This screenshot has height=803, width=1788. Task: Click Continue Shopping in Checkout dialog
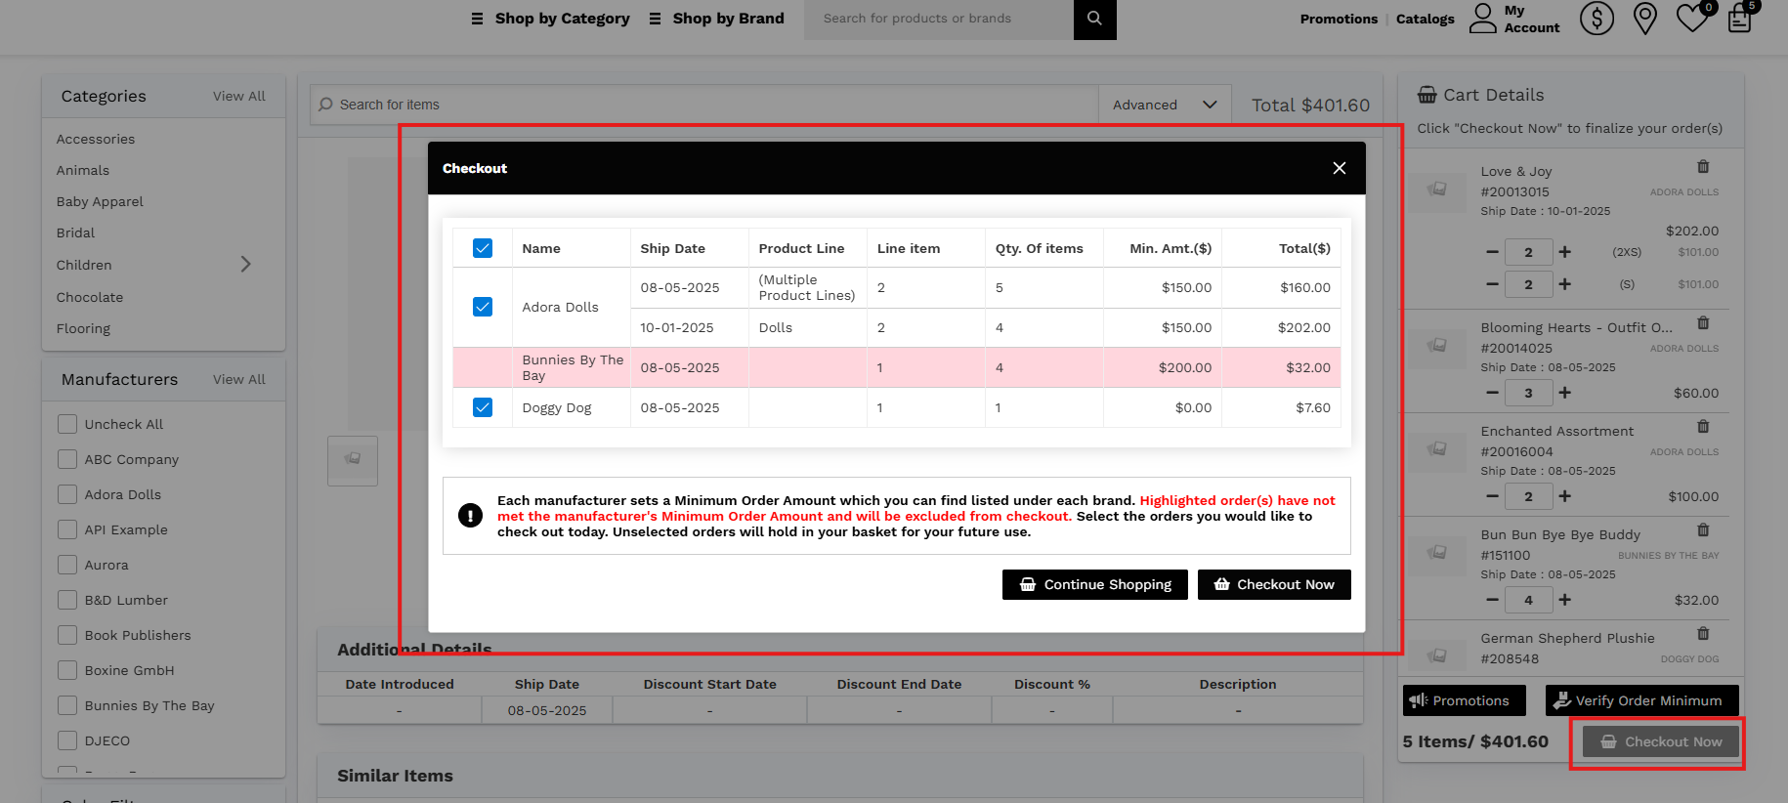1095,584
